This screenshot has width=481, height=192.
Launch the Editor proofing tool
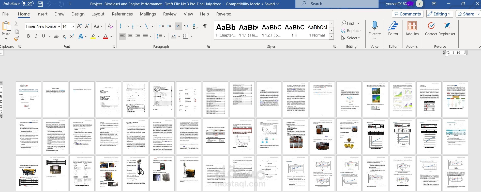[x=393, y=29]
